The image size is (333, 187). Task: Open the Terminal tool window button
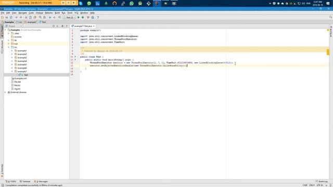click(x=25, y=181)
